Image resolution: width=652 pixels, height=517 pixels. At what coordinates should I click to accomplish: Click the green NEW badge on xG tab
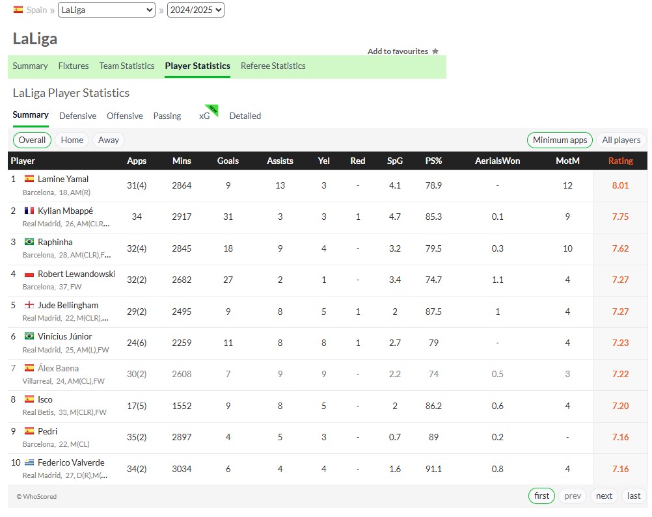tap(213, 110)
